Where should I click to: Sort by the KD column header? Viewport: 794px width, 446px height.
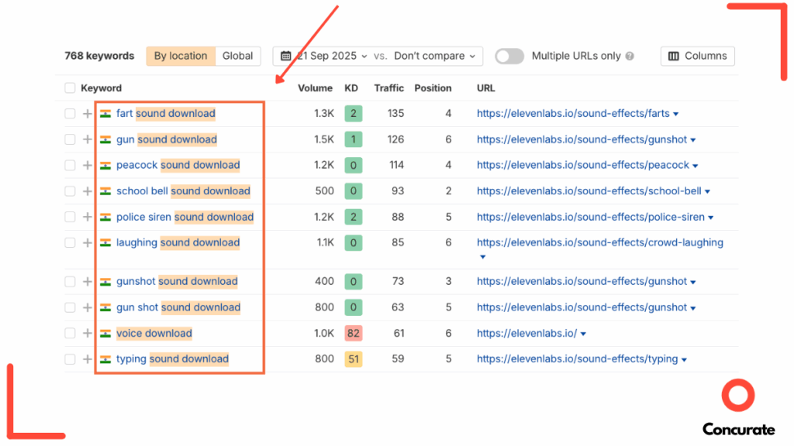tap(351, 88)
